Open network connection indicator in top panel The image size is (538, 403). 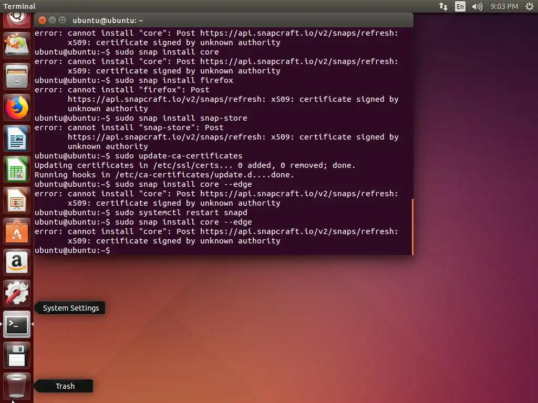tap(443, 6)
